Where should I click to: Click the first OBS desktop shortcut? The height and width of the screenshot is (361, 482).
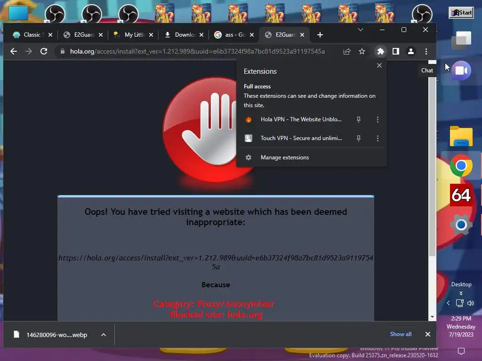(55, 14)
